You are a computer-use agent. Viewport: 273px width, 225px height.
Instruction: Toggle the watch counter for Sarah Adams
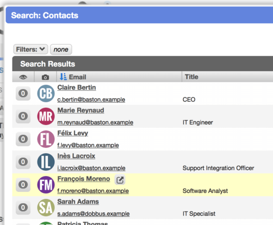(23, 208)
